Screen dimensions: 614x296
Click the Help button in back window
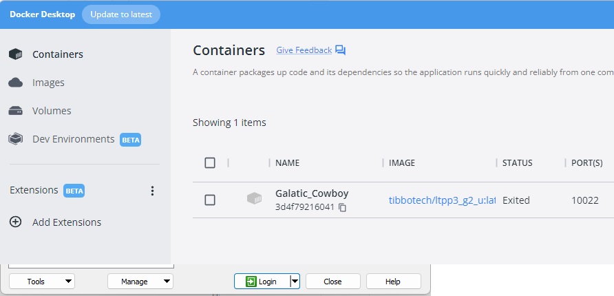(394, 281)
